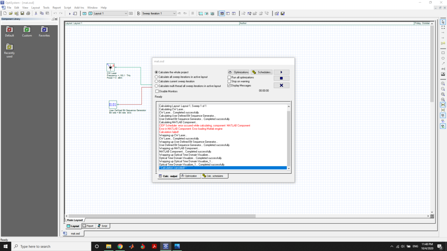Open a project with the Open icon
This screenshot has width=447, height=251.
[x=11, y=13]
